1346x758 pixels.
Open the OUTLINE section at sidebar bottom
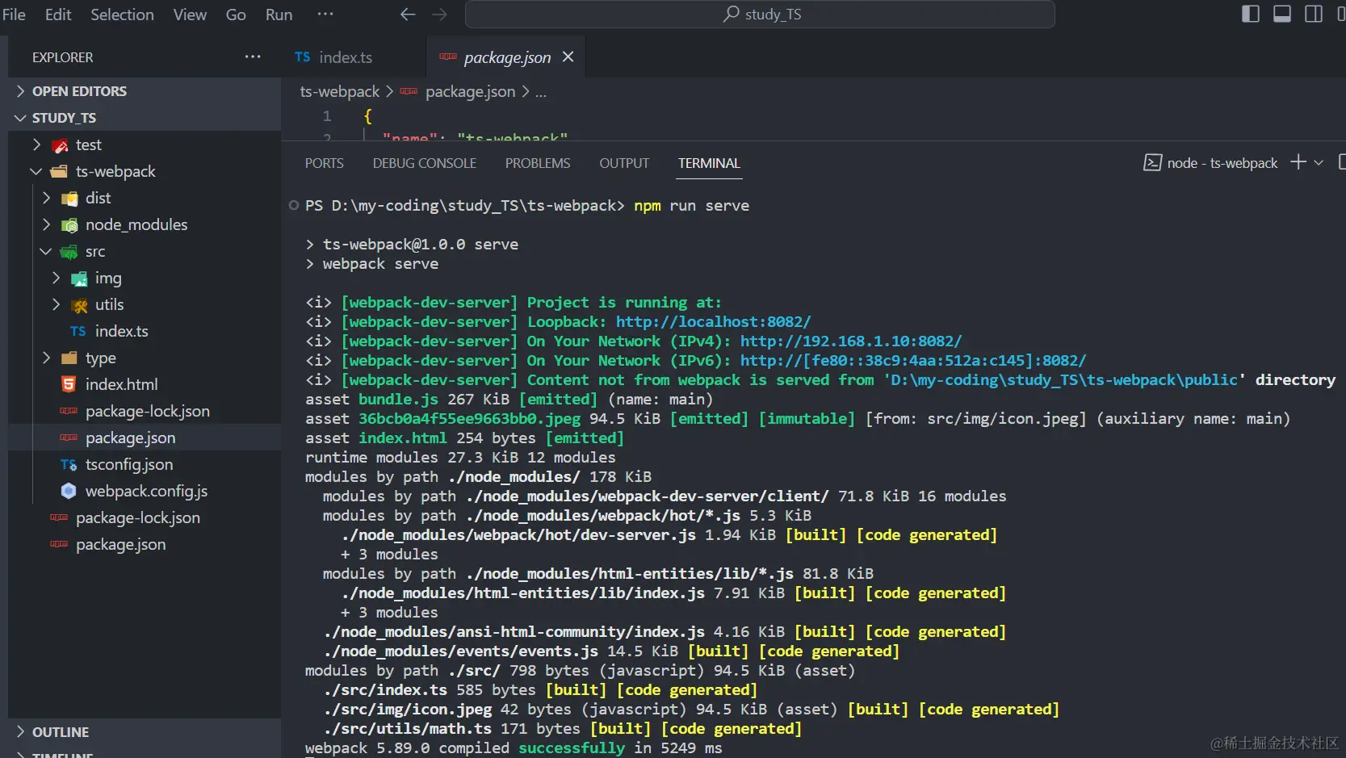click(x=61, y=731)
